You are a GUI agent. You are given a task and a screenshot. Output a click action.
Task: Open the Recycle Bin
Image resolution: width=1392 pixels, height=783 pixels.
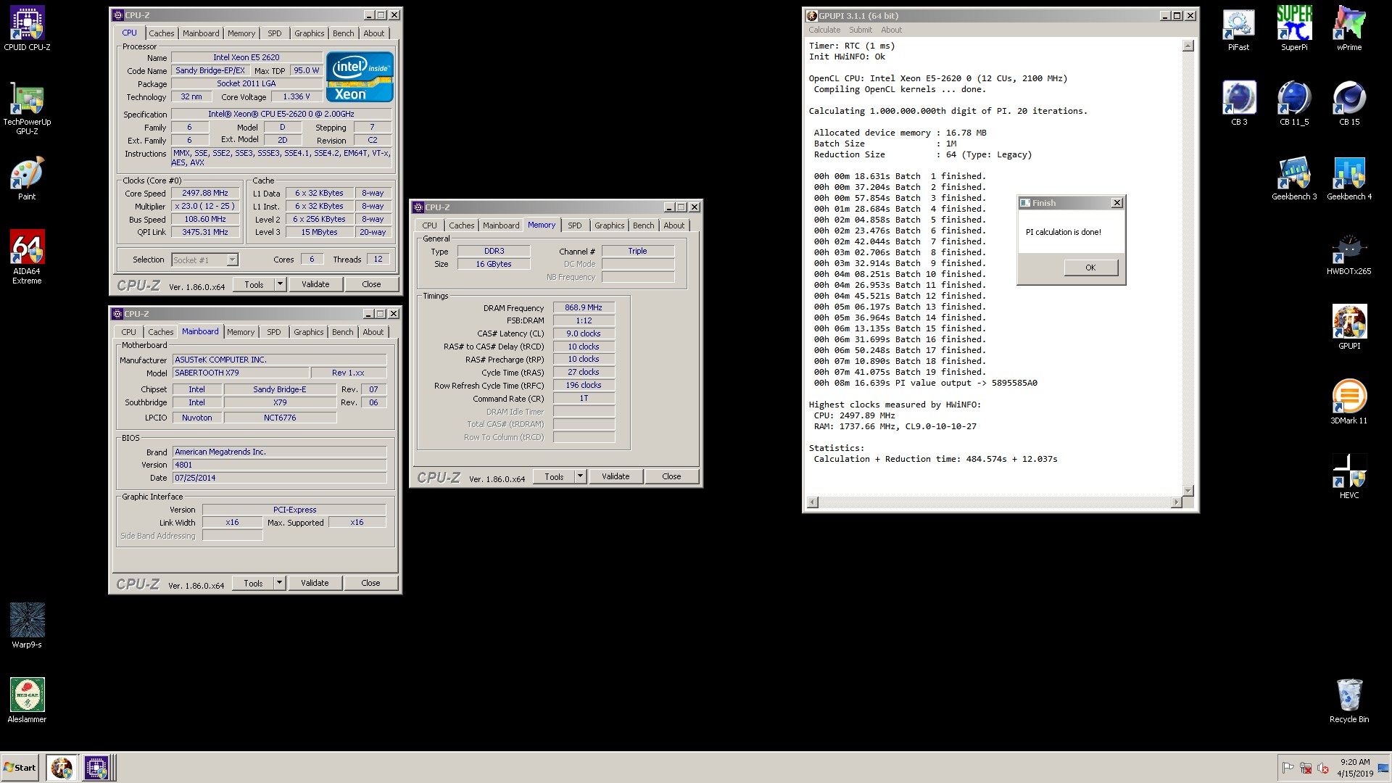[1349, 700]
